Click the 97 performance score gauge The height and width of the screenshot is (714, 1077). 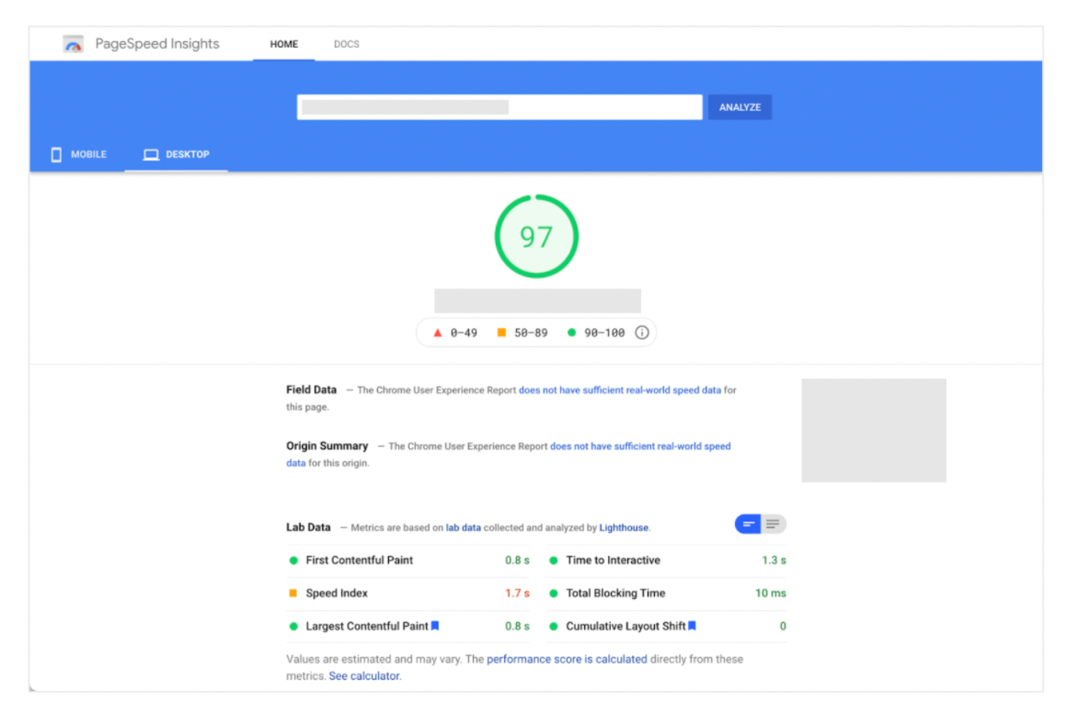tap(536, 236)
